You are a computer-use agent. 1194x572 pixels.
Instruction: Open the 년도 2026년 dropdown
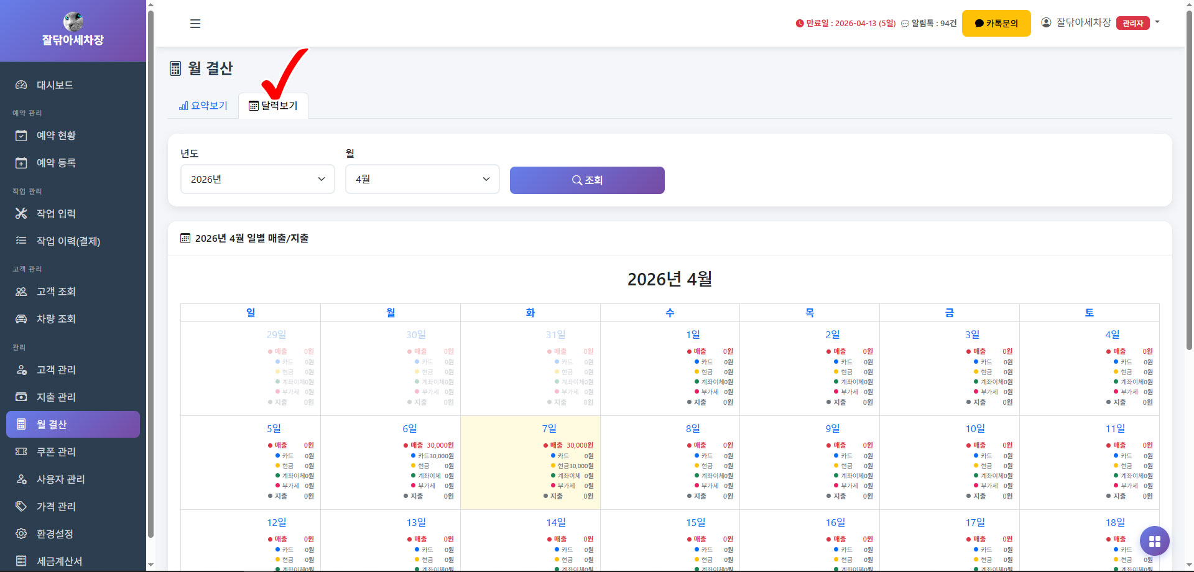pos(257,179)
